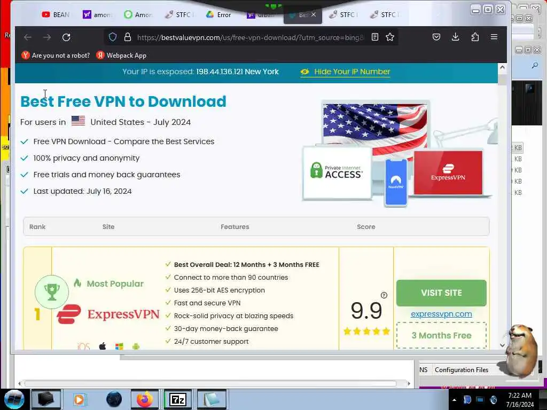
Task: Open the expressvpn.com link
Action: pyautogui.click(x=441, y=314)
